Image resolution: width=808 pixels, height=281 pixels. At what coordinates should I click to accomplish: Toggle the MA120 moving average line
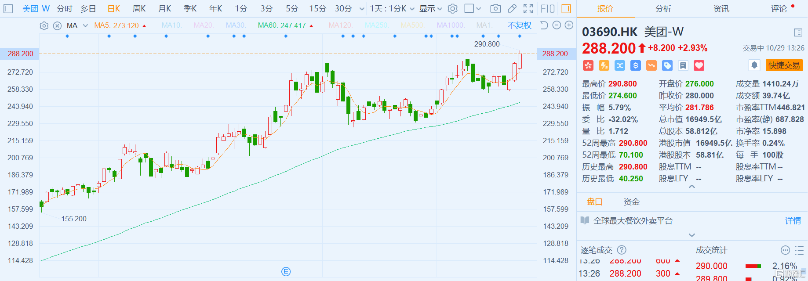tap(341, 25)
